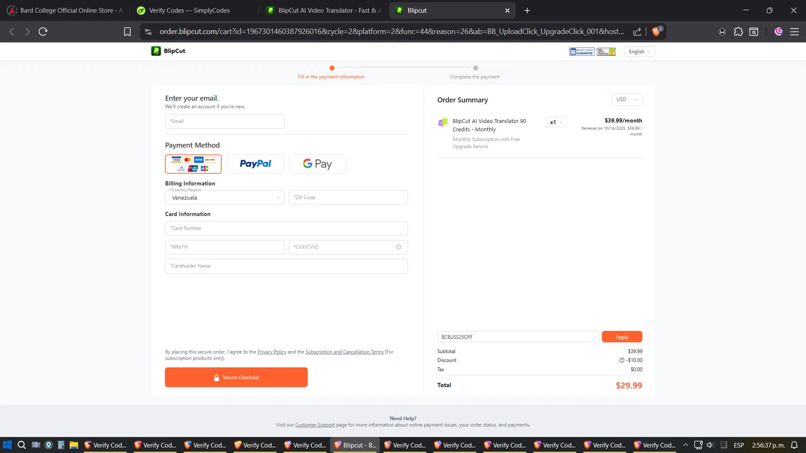The height and width of the screenshot is (453, 806).
Task: Select the active Blipcut tab
Action: click(x=452, y=10)
